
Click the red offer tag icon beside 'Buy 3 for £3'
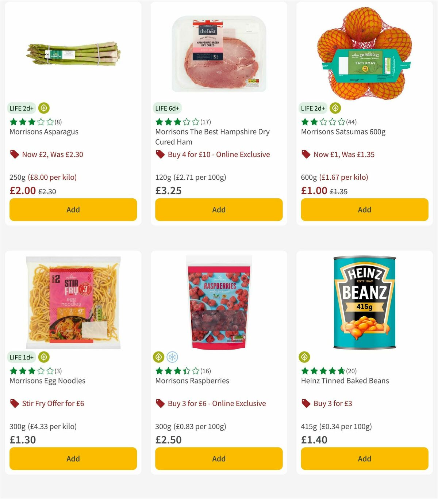click(306, 403)
